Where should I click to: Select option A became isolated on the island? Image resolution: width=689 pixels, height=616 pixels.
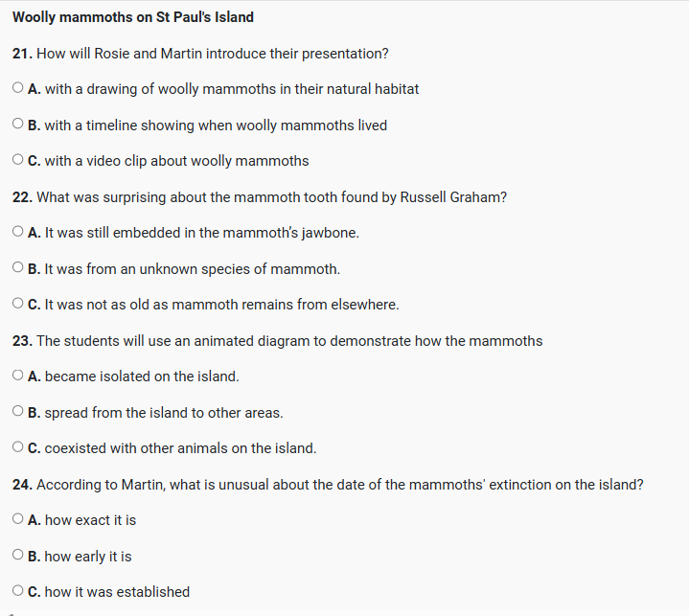click(19, 376)
